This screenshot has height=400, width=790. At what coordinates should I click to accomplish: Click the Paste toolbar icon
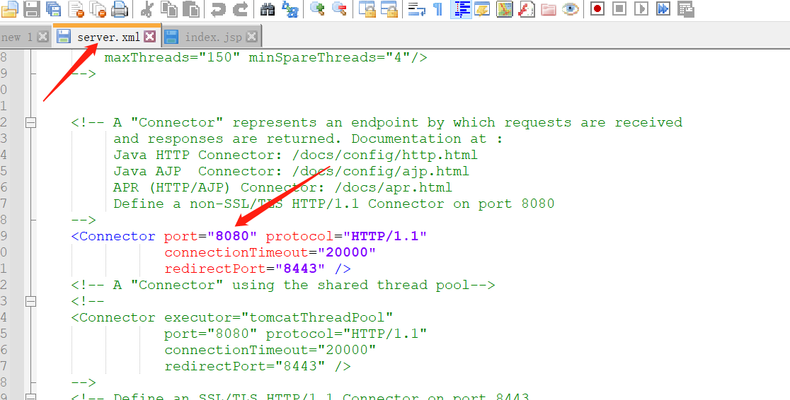(191, 8)
